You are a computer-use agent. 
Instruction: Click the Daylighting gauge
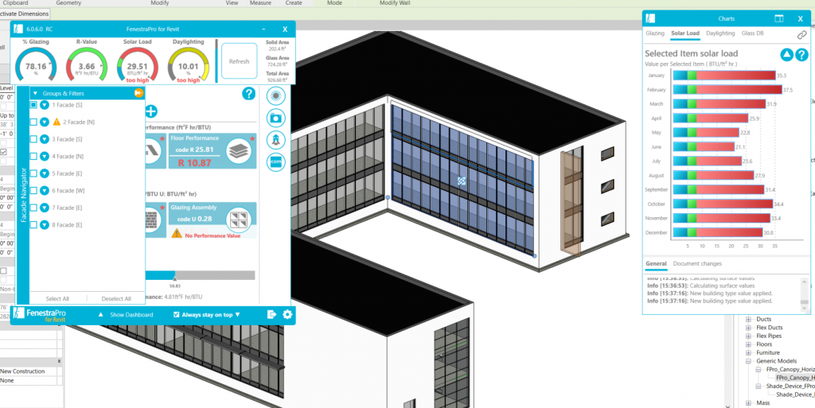click(188, 65)
